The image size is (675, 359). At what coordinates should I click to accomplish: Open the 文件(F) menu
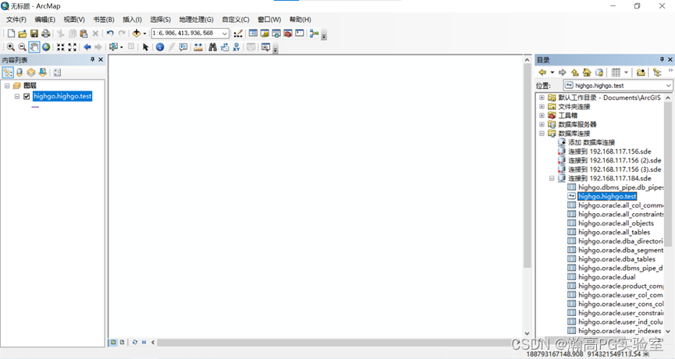coord(16,20)
